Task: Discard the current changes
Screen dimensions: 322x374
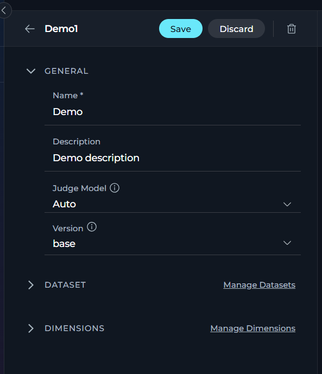Action: coord(236,29)
